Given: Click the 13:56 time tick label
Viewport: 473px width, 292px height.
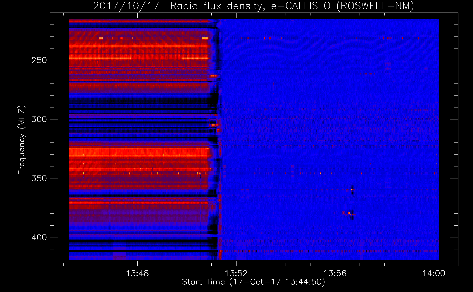Looking at the screenshot, I should (x=335, y=273).
